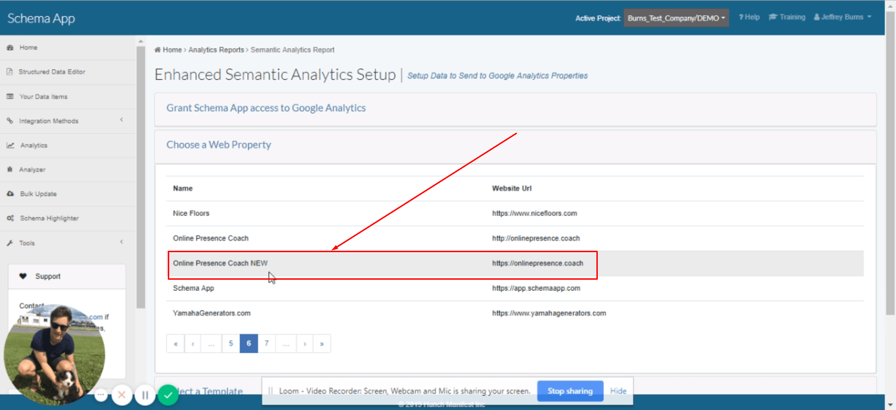The width and height of the screenshot is (896, 410).
Task: Cancel the Loom recording with red X
Action: pyautogui.click(x=122, y=395)
